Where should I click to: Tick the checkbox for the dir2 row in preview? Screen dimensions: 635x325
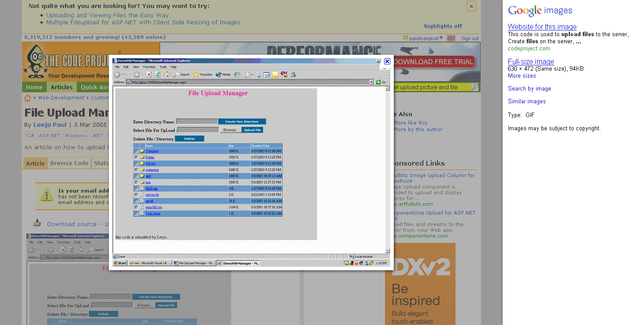pyautogui.click(x=136, y=176)
